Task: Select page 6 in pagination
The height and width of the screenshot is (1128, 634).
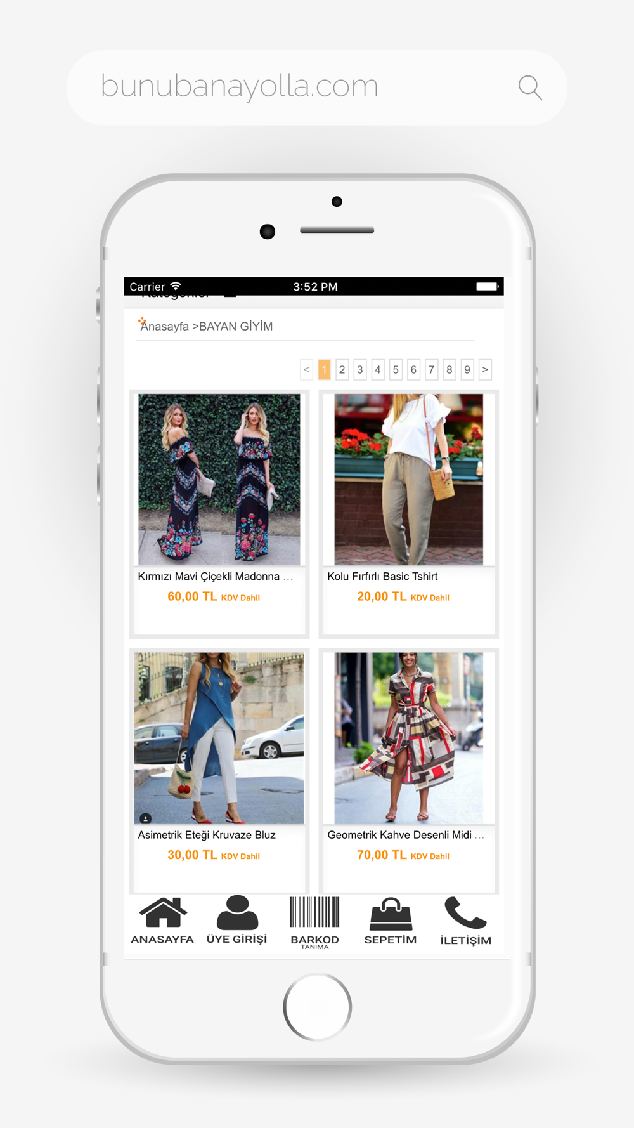Action: pos(413,369)
